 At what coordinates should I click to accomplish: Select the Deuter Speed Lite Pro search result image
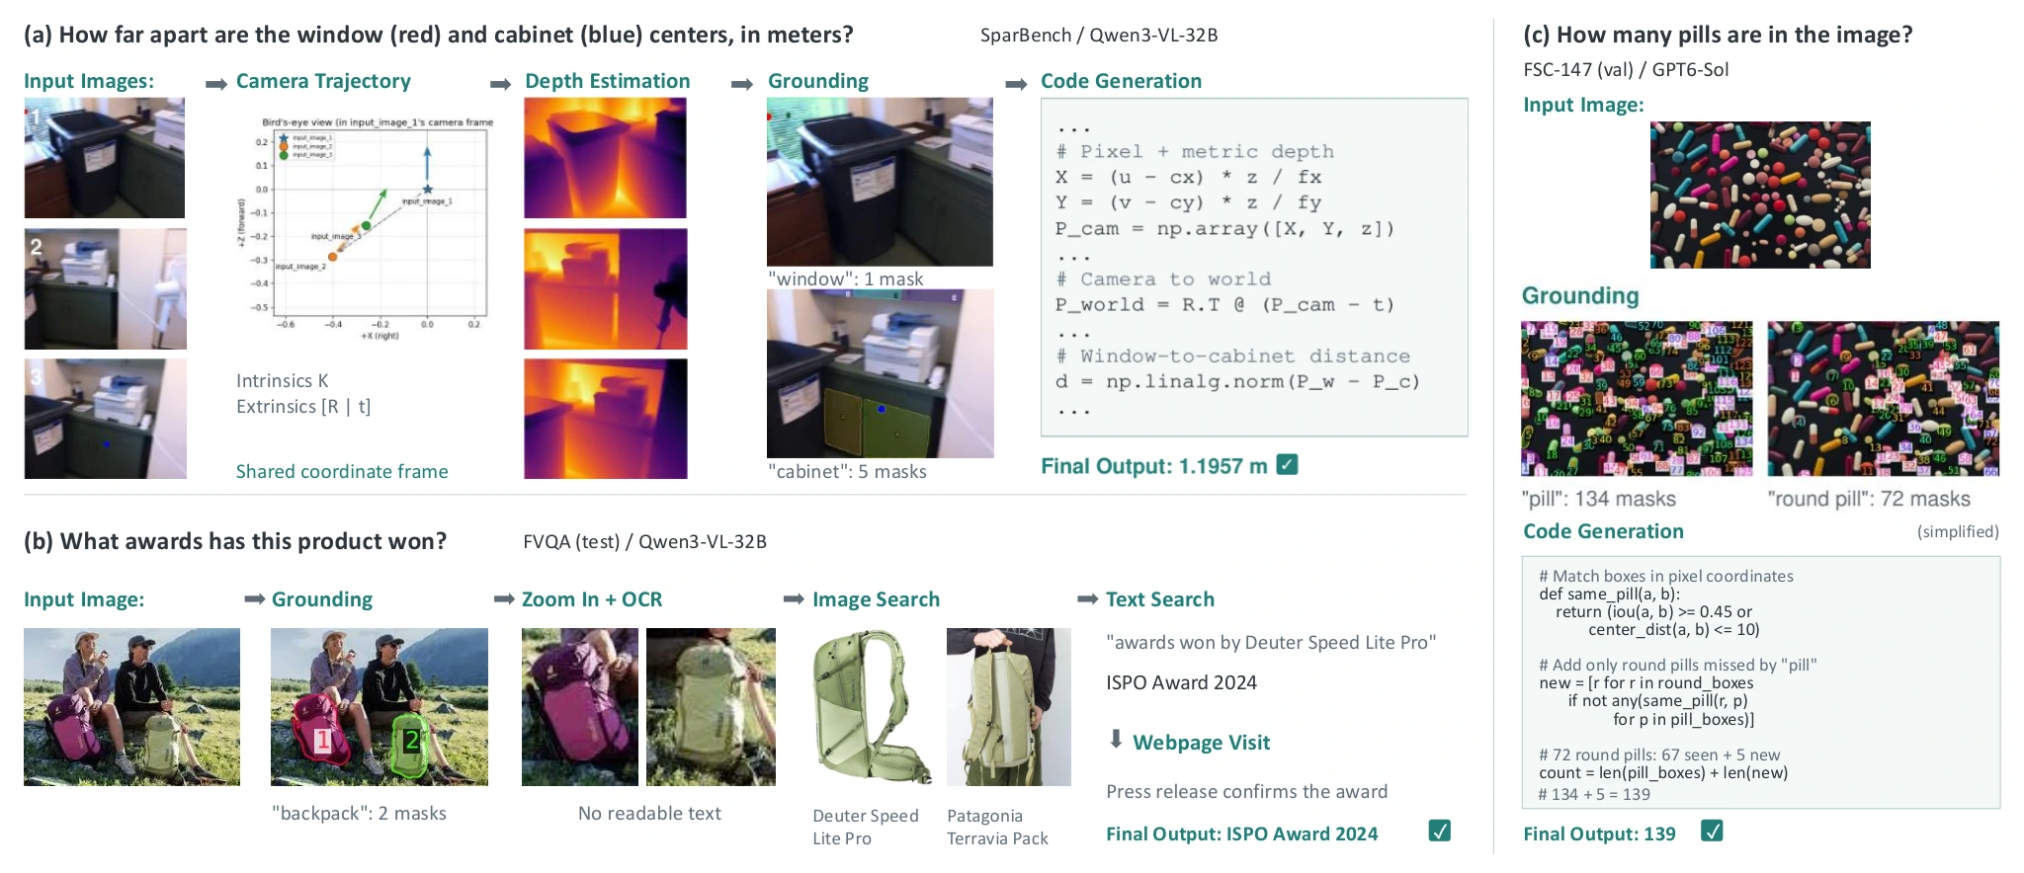(x=872, y=707)
